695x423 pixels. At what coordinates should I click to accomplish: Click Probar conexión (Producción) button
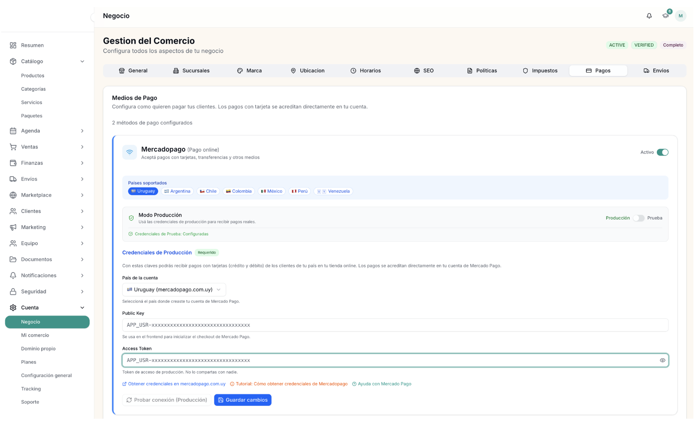pos(167,400)
